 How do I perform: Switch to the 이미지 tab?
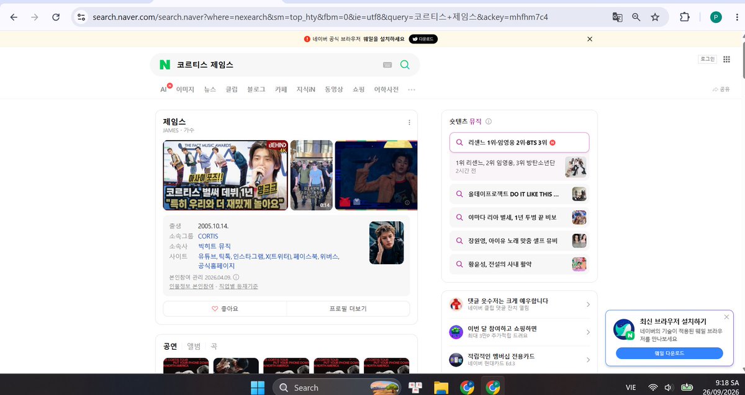(x=185, y=89)
